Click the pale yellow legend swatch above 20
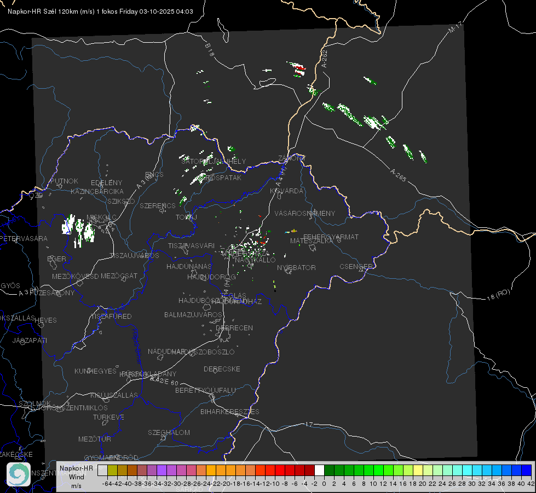The width and height of the screenshot is (536, 493). tap(418, 470)
